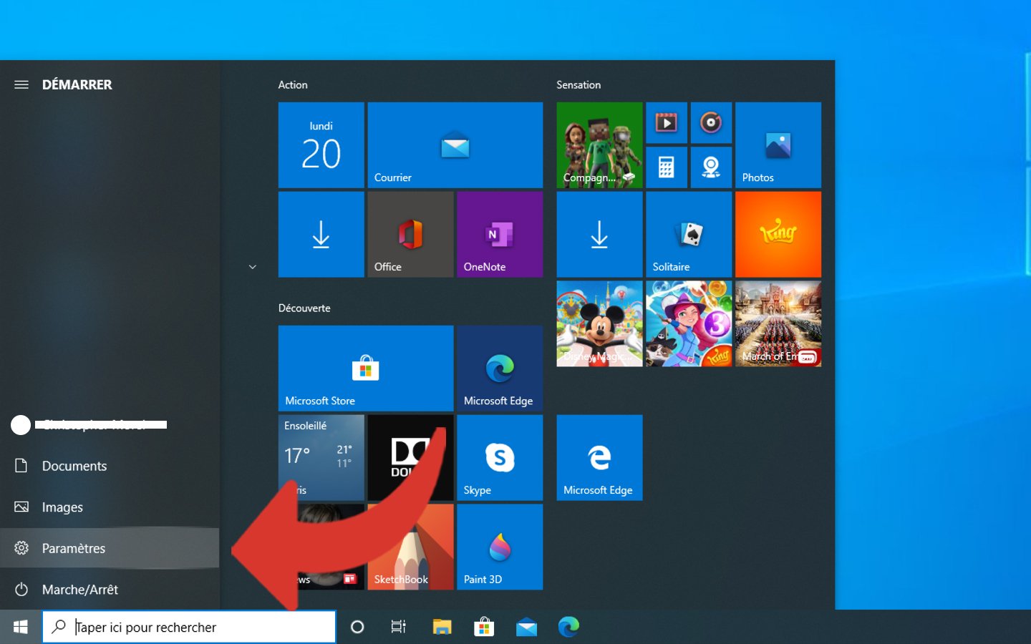Click the Action group header
Screen dimensions: 1031x644
point(293,84)
